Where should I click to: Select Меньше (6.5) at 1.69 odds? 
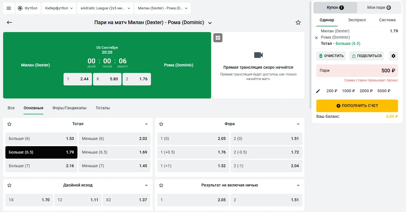pyautogui.click(x=114, y=152)
